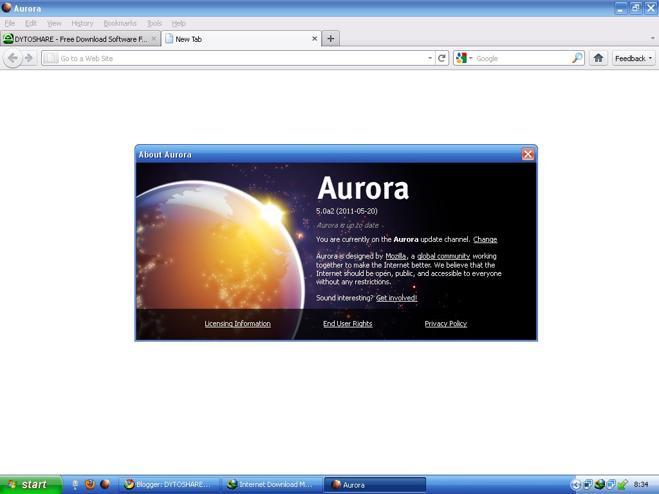The width and height of the screenshot is (659, 494).
Task: Expand search engine selection dropdown
Action: (x=470, y=58)
